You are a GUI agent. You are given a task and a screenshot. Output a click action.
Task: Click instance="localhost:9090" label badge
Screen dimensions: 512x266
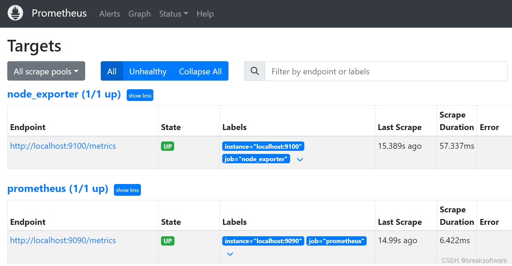coord(263,241)
